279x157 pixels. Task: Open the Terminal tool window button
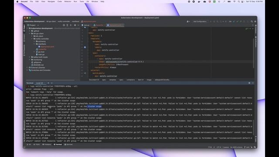tap(58, 144)
